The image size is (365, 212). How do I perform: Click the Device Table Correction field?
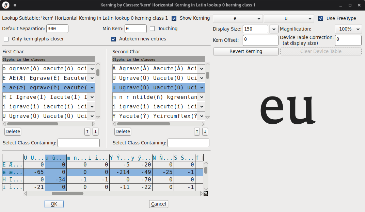pos(348,40)
